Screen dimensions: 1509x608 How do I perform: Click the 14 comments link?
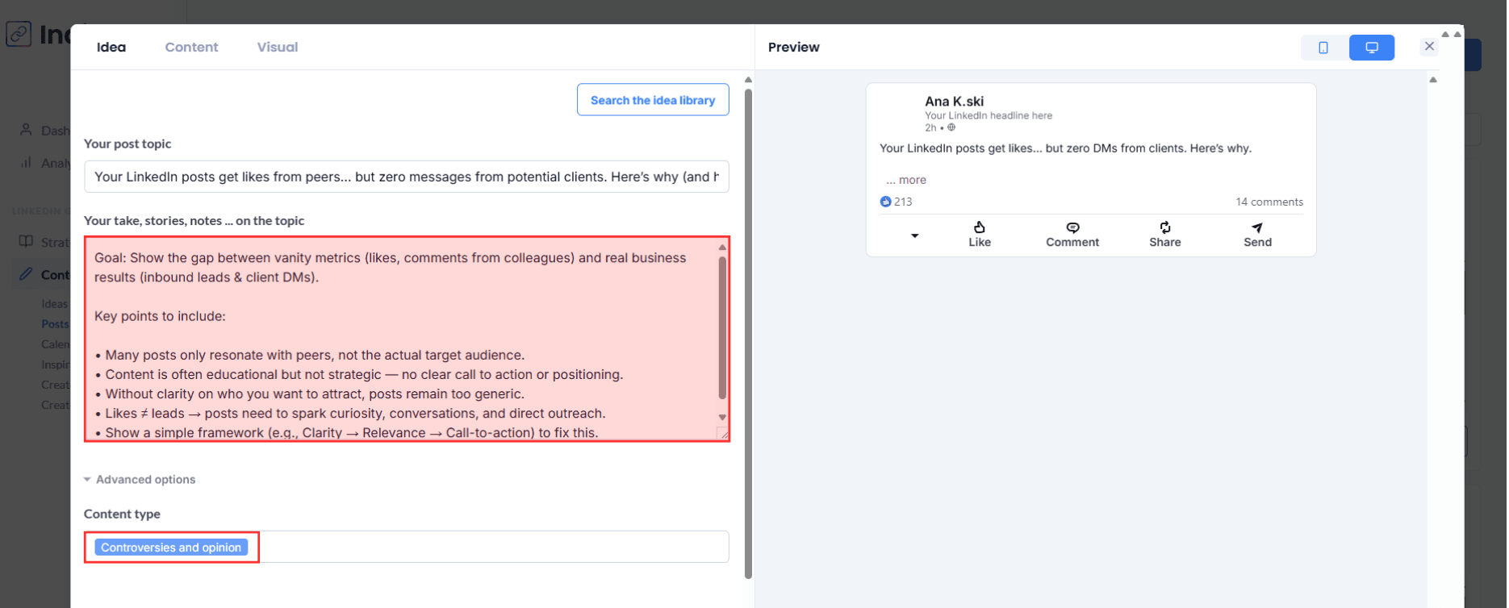click(x=1269, y=202)
